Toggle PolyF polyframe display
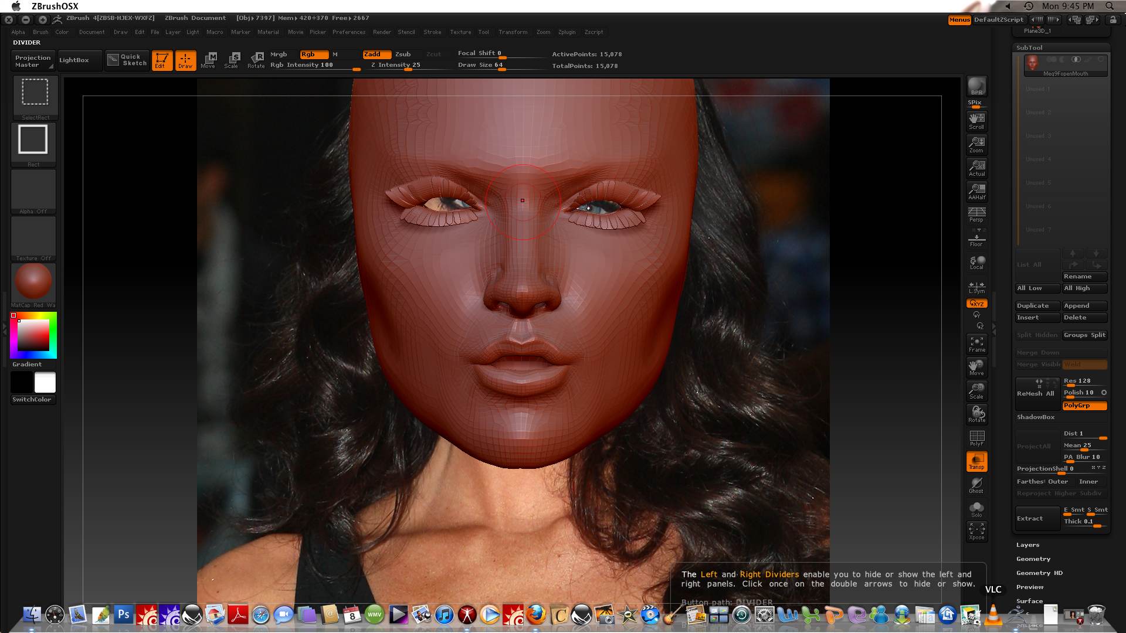 point(976,438)
